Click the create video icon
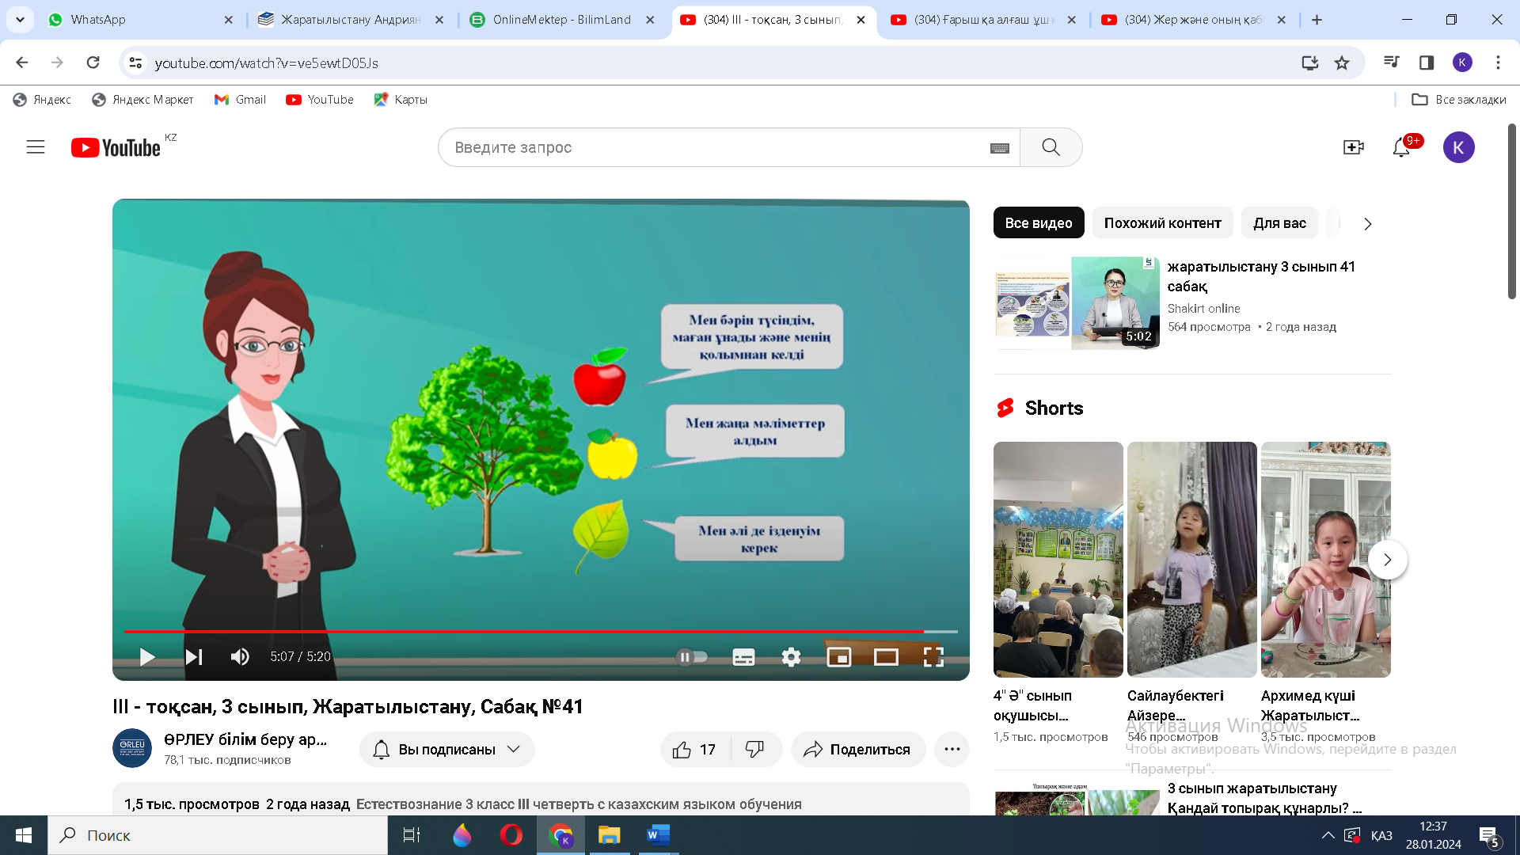 click(x=1353, y=147)
